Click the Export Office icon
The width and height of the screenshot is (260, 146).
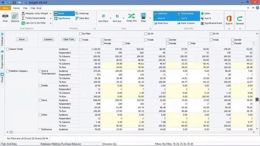[229, 18]
